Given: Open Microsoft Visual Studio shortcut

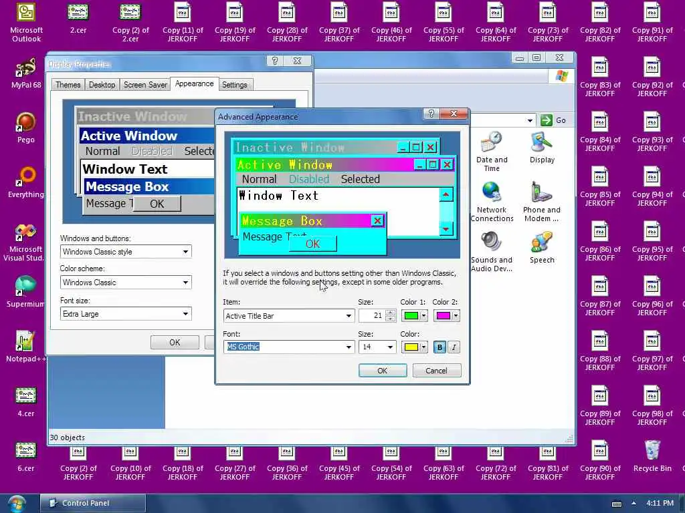Looking at the screenshot, I should (x=25, y=242).
